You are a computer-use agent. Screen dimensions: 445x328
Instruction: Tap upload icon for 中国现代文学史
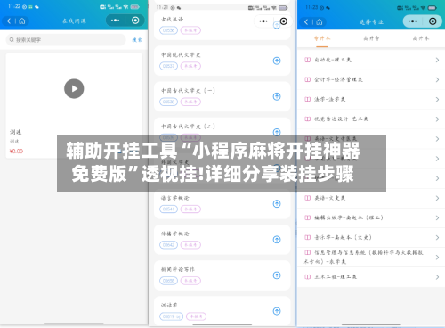[x=277, y=61]
